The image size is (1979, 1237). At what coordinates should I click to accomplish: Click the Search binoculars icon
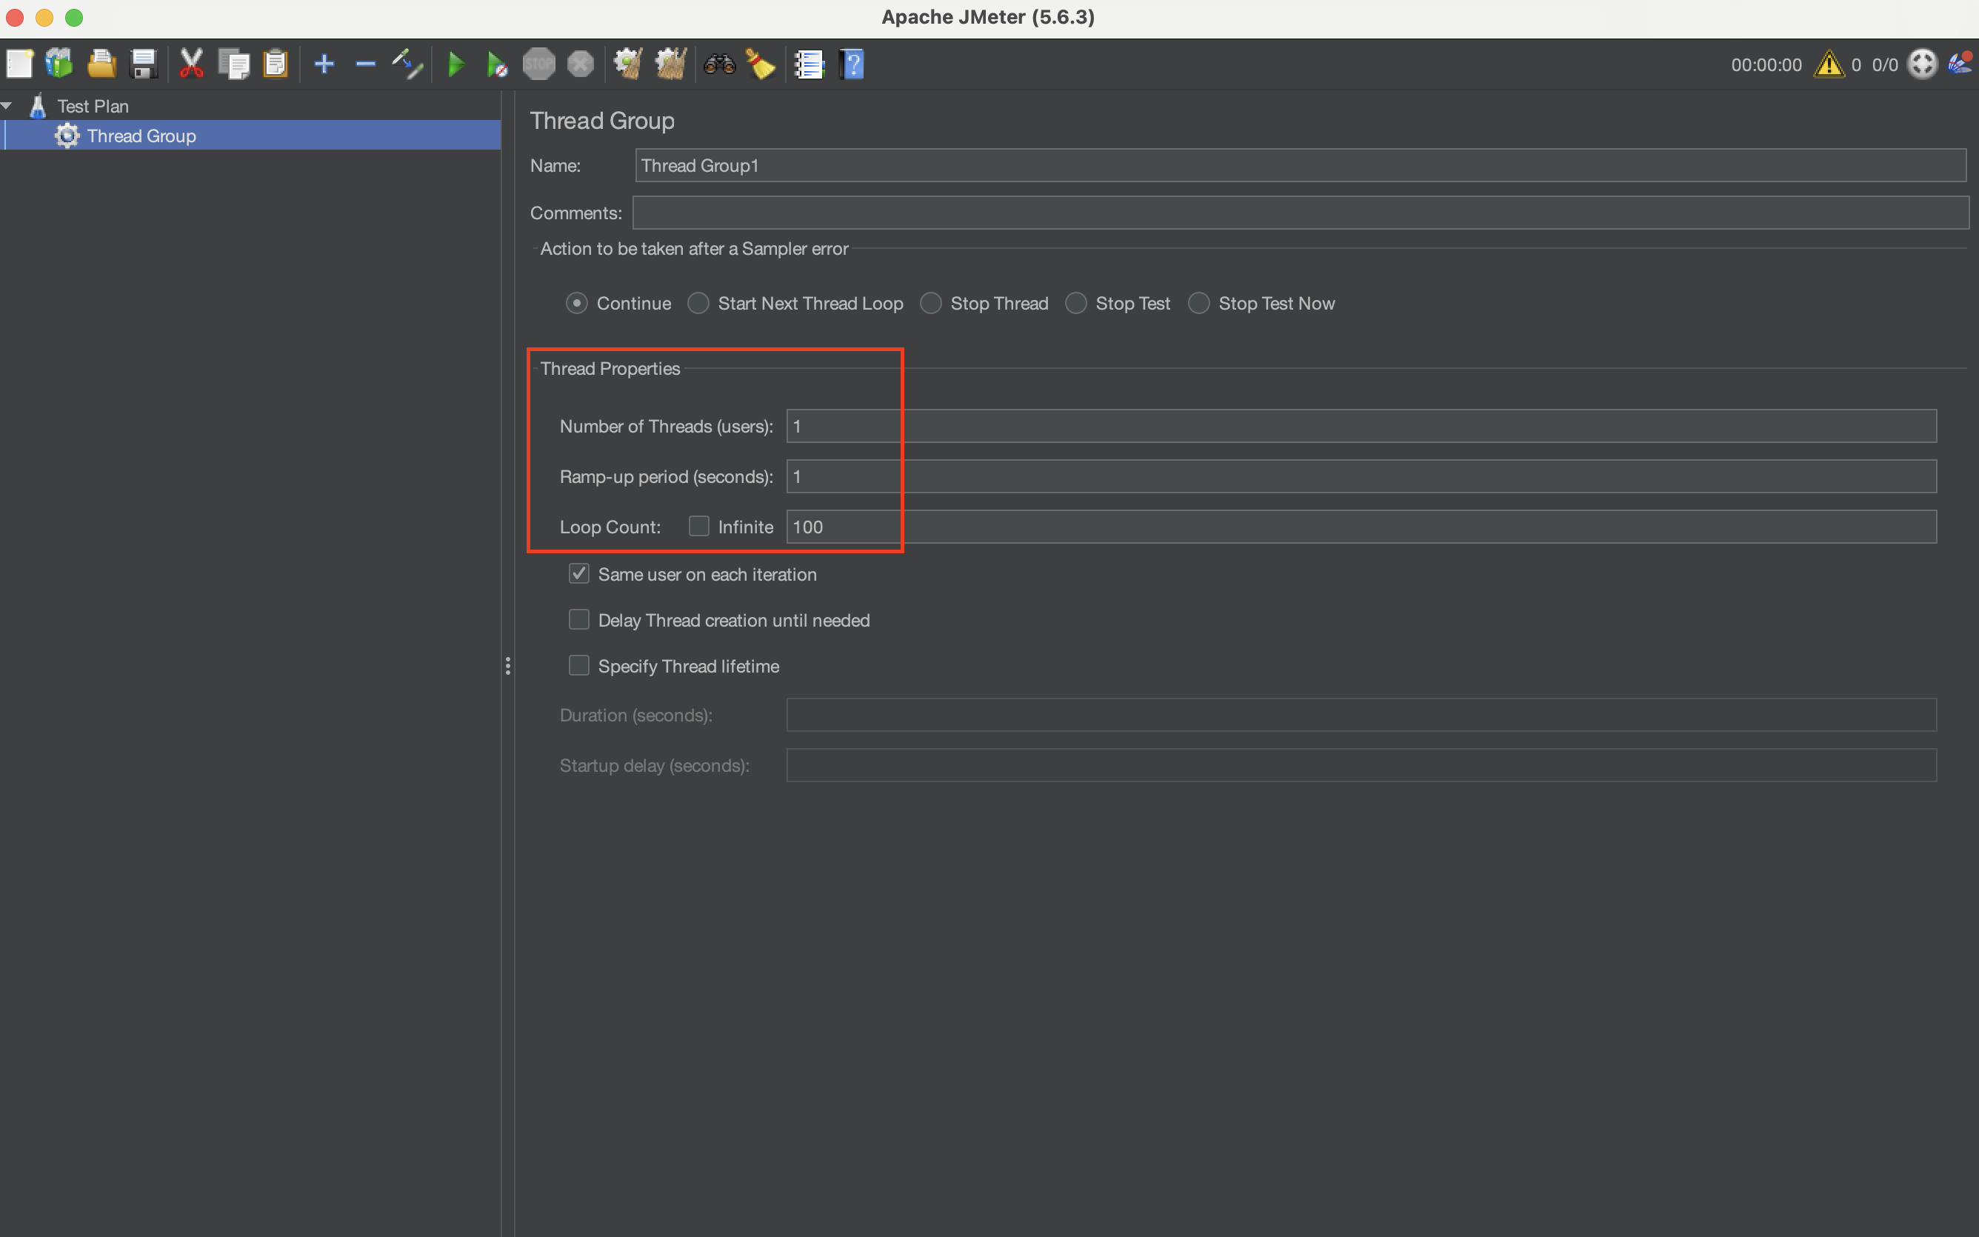(x=720, y=64)
